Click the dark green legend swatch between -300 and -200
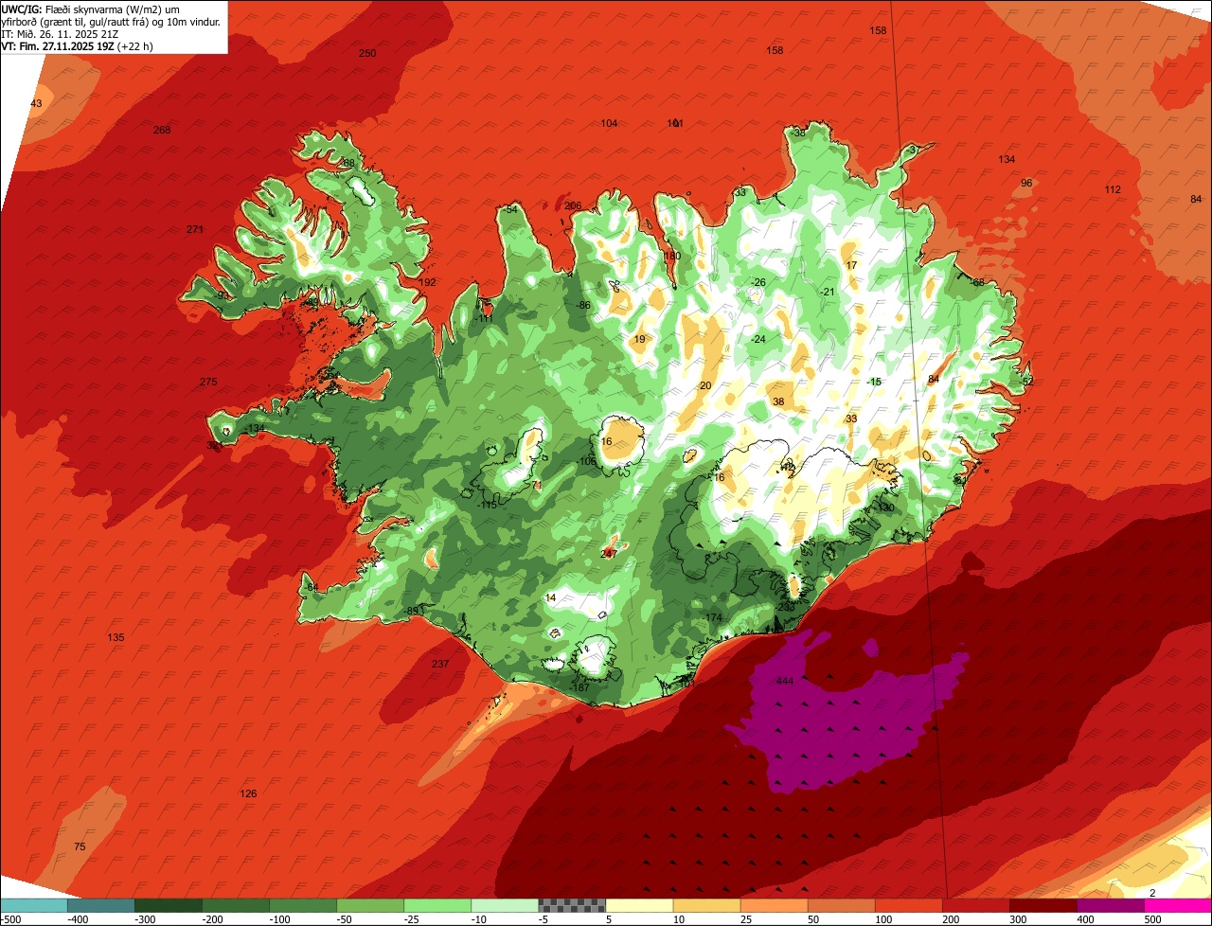The image size is (1212, 926). tap(168, 904)
